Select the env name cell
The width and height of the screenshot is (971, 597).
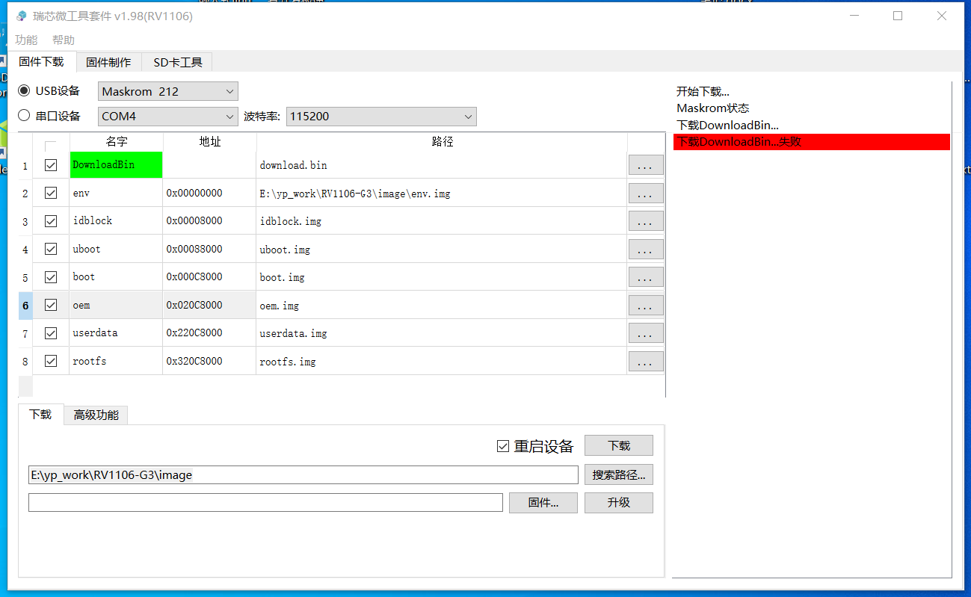coord(116,193)
